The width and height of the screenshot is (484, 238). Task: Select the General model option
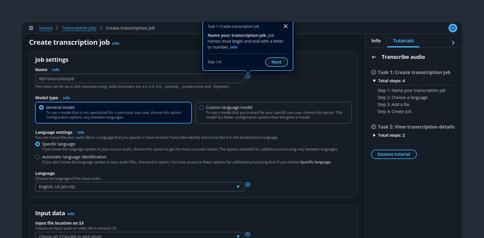pyautogui.click(x=114, y=112)
